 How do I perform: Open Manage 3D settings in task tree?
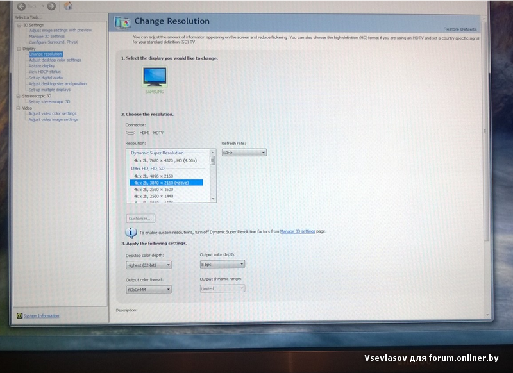coord(47,37)
